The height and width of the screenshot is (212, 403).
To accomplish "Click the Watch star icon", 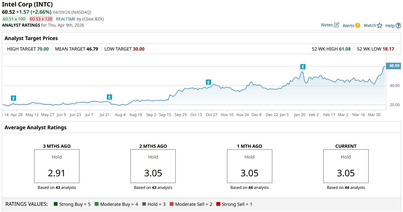I will (379, 26).
